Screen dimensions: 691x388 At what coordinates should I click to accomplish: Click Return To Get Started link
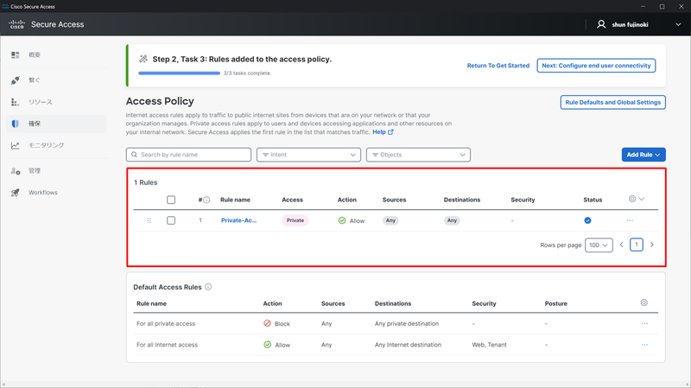(498, 66)
